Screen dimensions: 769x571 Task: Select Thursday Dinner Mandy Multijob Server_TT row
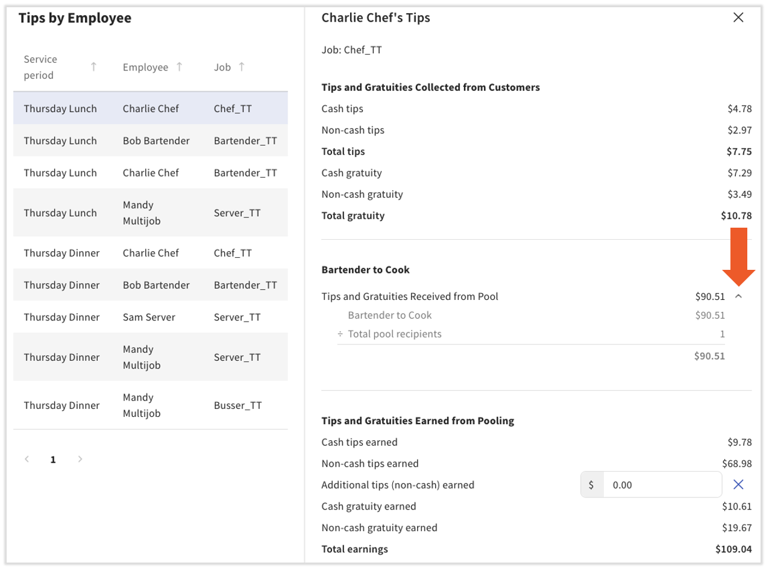[x=150, y=357]
